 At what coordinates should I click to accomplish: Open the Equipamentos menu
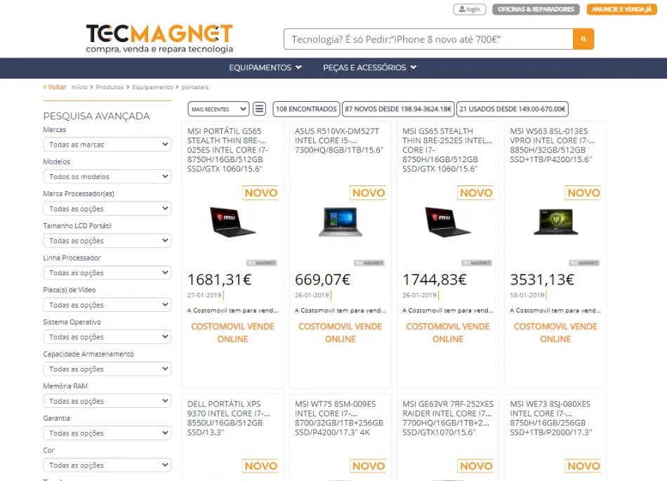point(265,67)
